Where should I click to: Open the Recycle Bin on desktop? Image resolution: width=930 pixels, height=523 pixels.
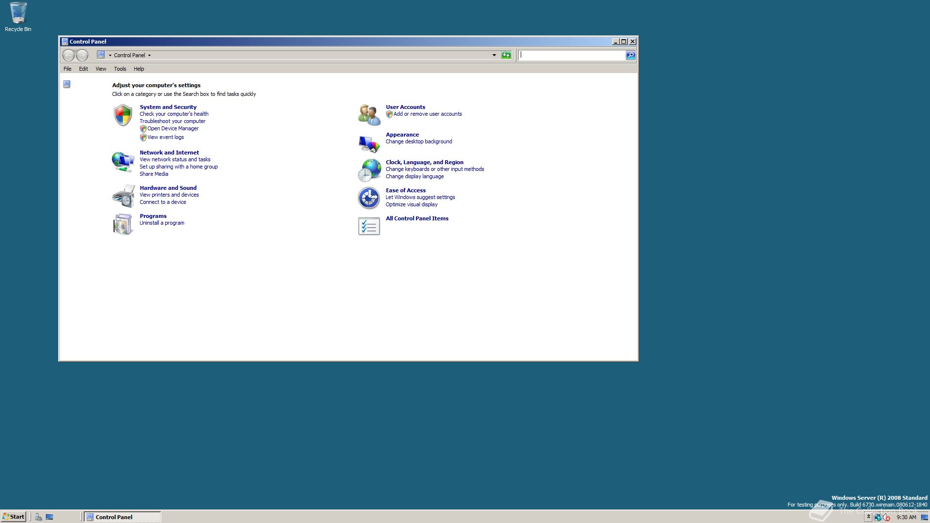coord(18,17)
